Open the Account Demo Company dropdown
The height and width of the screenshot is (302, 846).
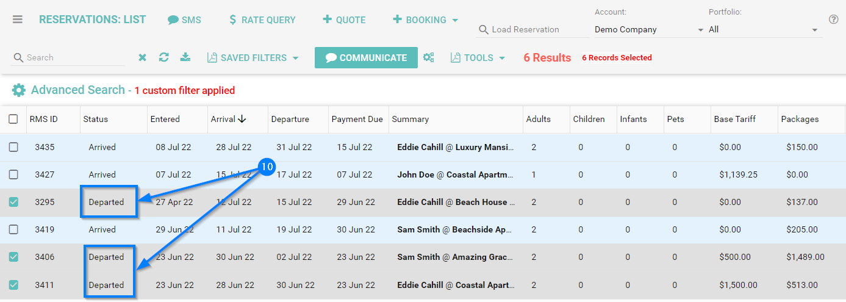(x=649, y=29)
